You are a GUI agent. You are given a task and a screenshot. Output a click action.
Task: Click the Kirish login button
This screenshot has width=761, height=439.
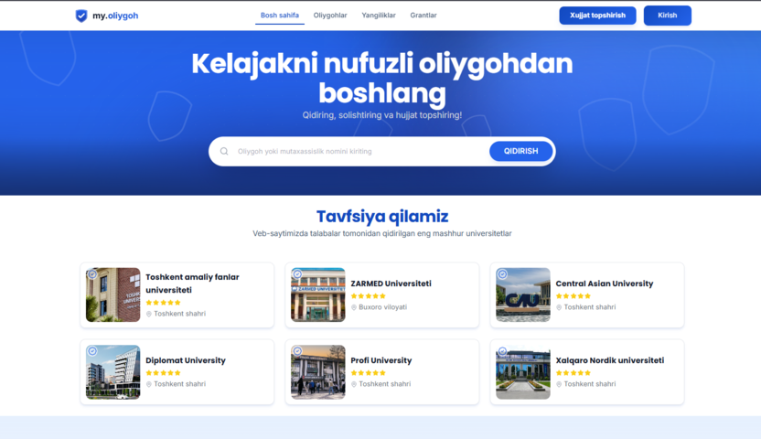[668, 16]
